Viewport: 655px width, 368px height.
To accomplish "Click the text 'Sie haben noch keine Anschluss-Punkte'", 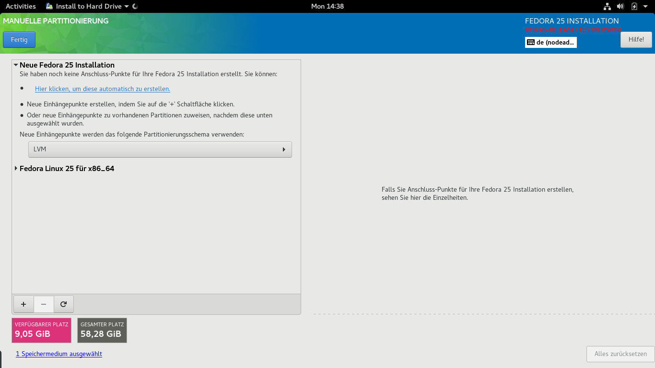I will click(148, 74).
